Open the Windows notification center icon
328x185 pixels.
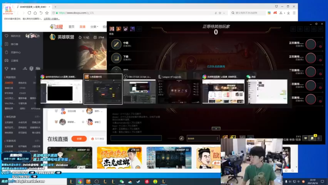[322, 181]
